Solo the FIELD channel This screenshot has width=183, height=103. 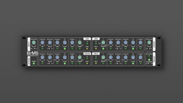96,64
